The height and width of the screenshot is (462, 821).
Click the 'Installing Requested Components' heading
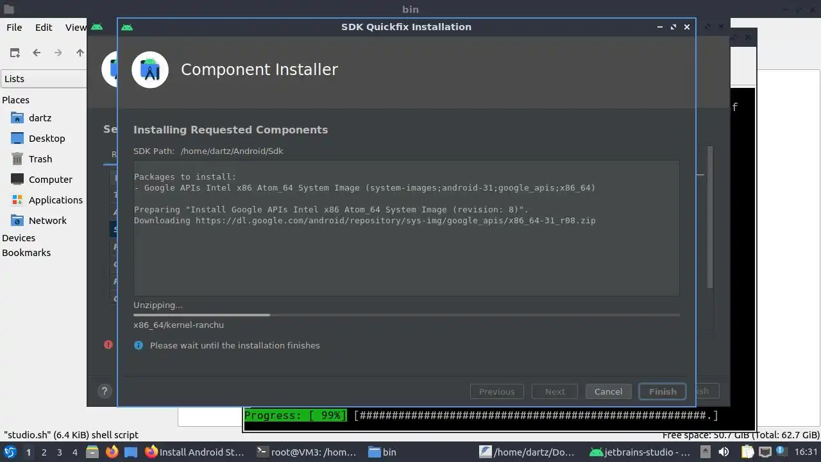230,130
